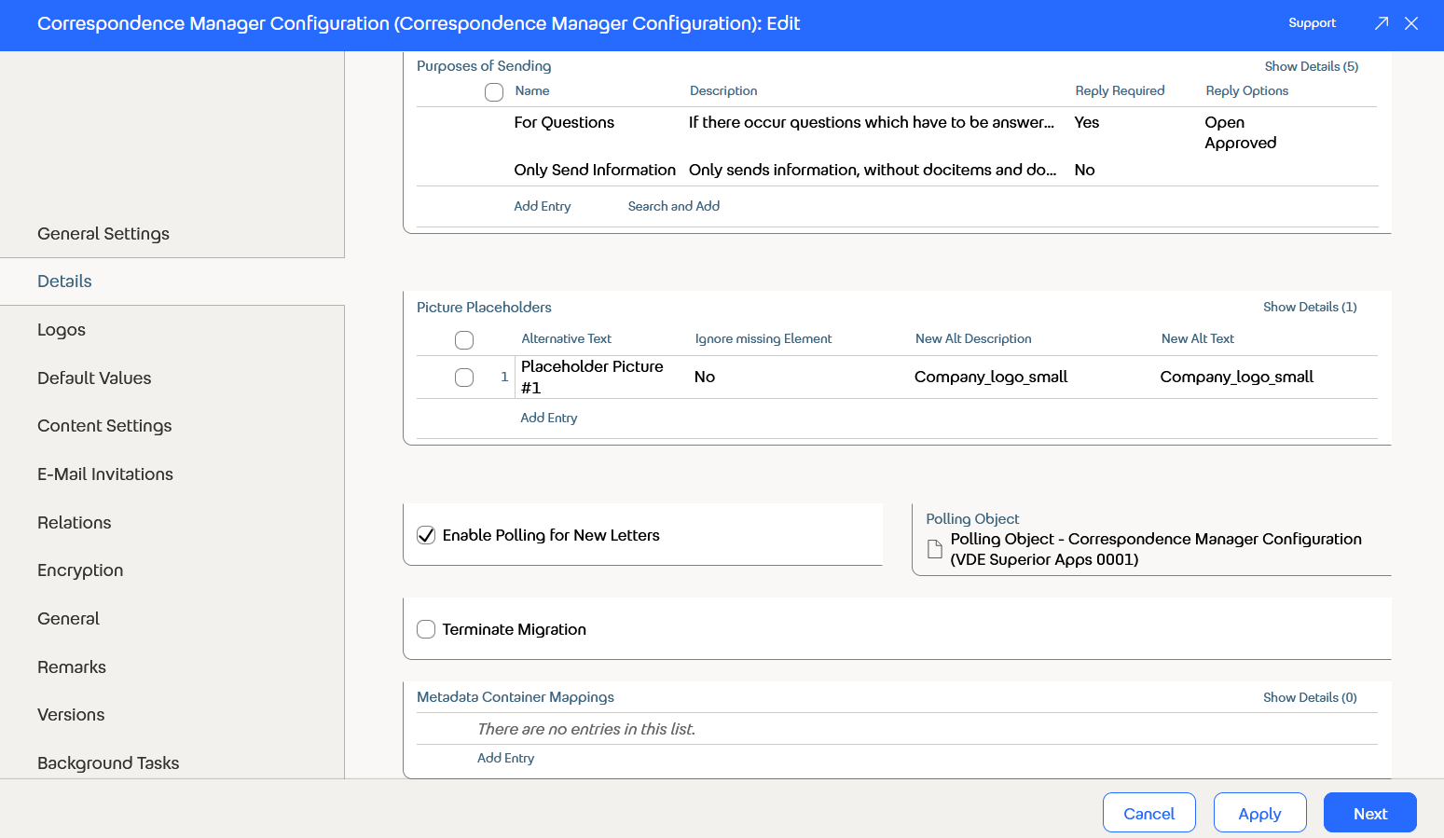Screen dimensions: 1444x838
Task: Show Details for Purposes of Sending
Action: click(x=1311, y=66)
